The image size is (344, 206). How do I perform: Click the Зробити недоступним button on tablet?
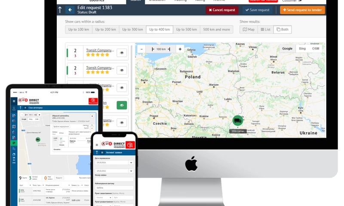(x=61, y=127)
